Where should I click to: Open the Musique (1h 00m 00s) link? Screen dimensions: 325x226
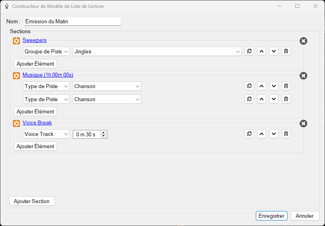coord(48,75)
